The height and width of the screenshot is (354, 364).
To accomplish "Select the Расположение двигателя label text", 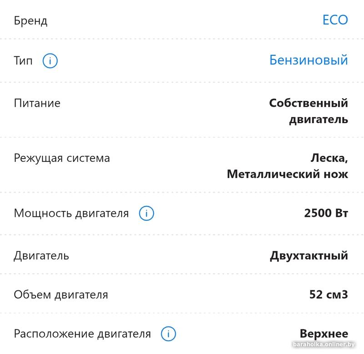I will coord(82,334).
